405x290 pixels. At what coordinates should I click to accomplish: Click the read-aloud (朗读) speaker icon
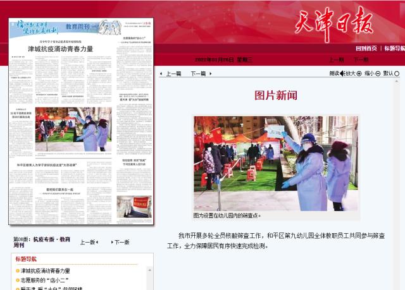tap(341, 73)
